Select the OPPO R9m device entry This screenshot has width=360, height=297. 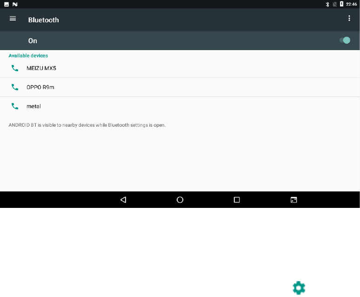[180, 87]
